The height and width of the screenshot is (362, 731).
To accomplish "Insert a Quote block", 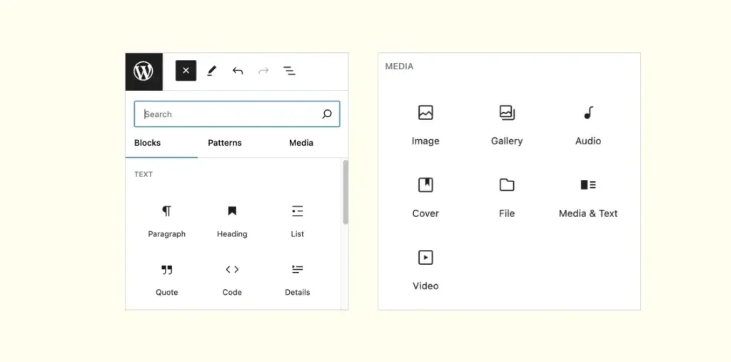I will click(167, 280).
